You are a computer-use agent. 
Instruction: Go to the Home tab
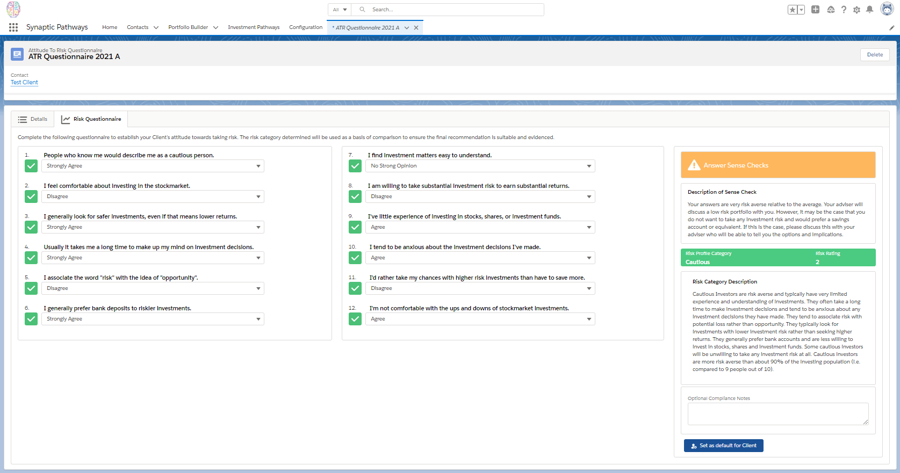(110, 27)
